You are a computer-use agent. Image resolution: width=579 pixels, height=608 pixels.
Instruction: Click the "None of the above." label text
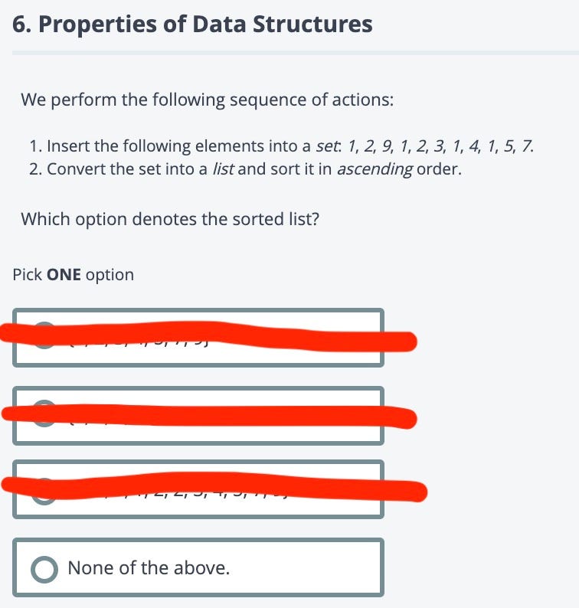coord(149,568)
